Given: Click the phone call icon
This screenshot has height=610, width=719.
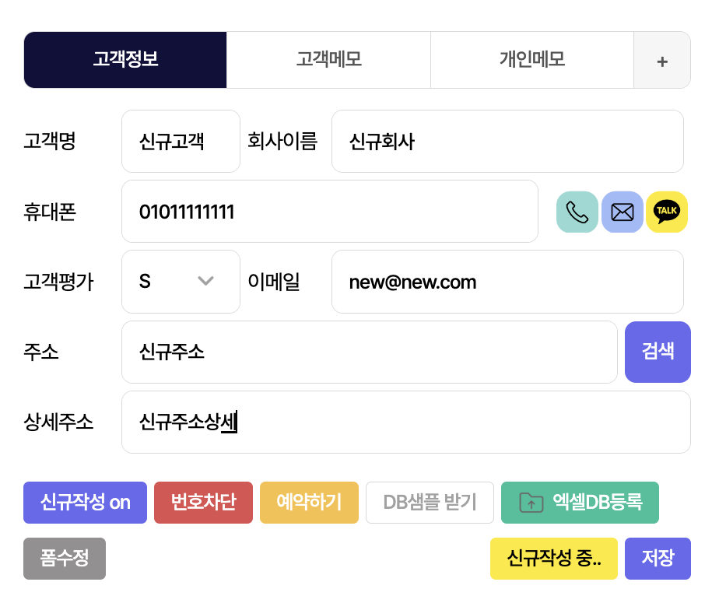Looking at the screenshot, I should tap(577, 212).
